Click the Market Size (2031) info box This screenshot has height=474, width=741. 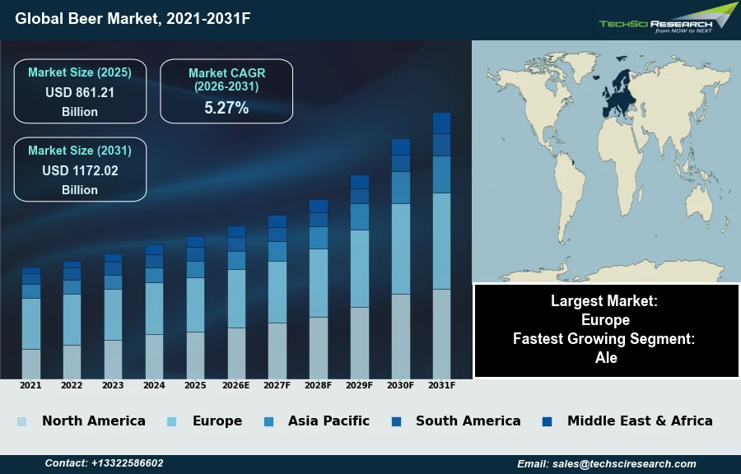[x=80, y=170]
